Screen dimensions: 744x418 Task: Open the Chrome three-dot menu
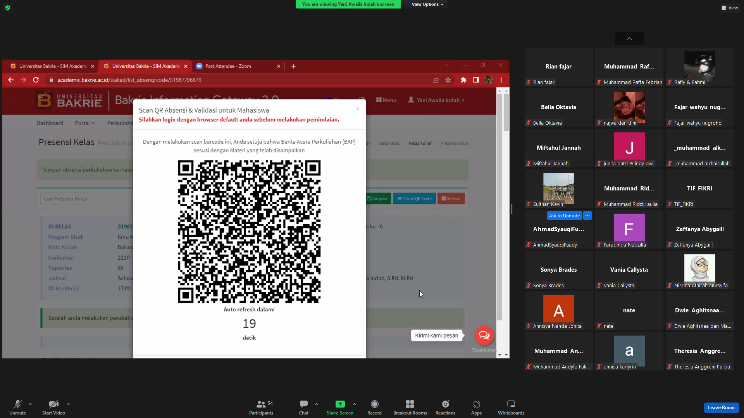[501, 80]
